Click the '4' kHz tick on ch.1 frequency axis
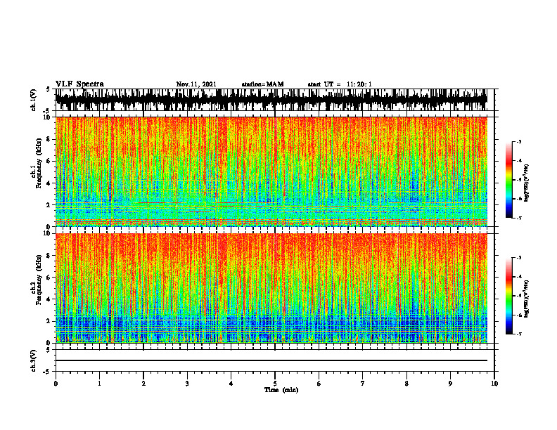557x430 pixels. tap(49, 183)
